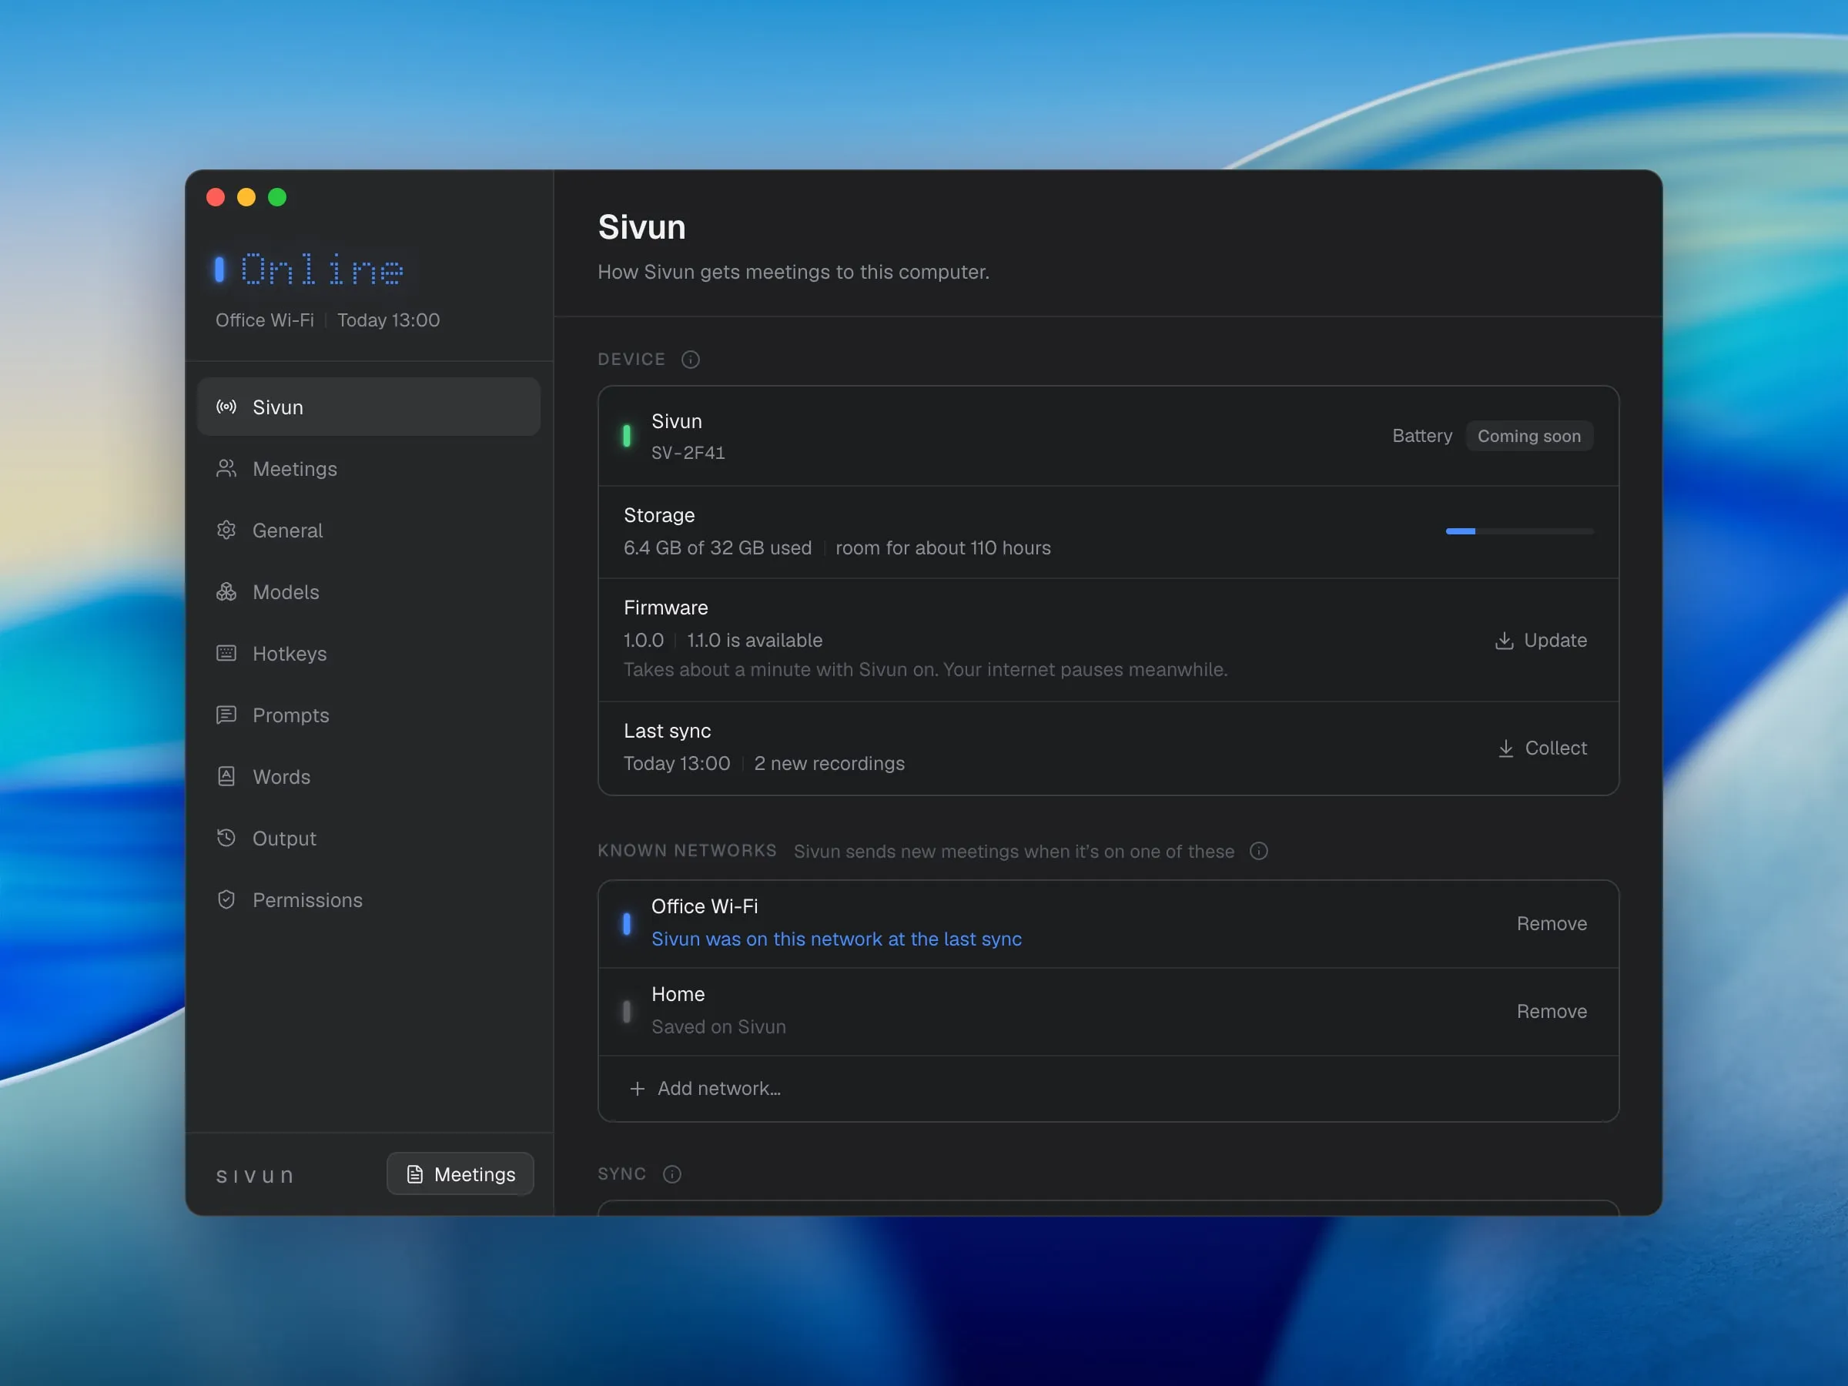Maximize the window with the green button
This screenshot has height=1386, width=1848.
click(x=277, y=197)
